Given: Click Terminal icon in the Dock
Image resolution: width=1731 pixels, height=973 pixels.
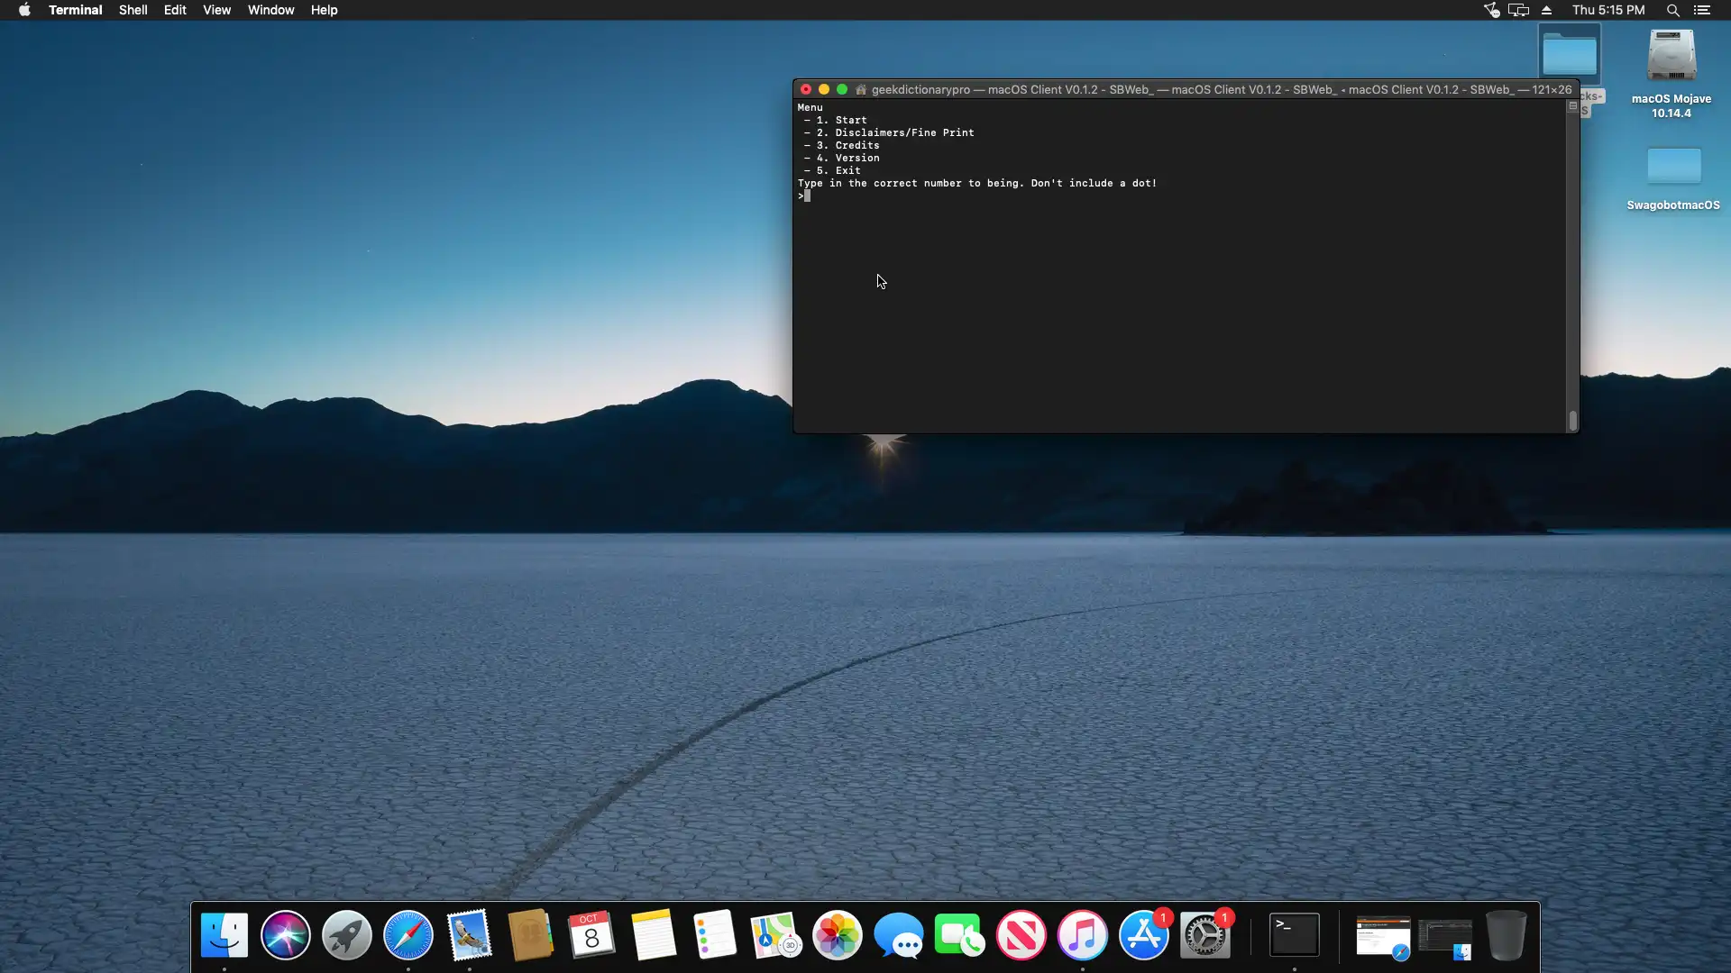Looking at the screenshot, I should tap(1294, 935).
